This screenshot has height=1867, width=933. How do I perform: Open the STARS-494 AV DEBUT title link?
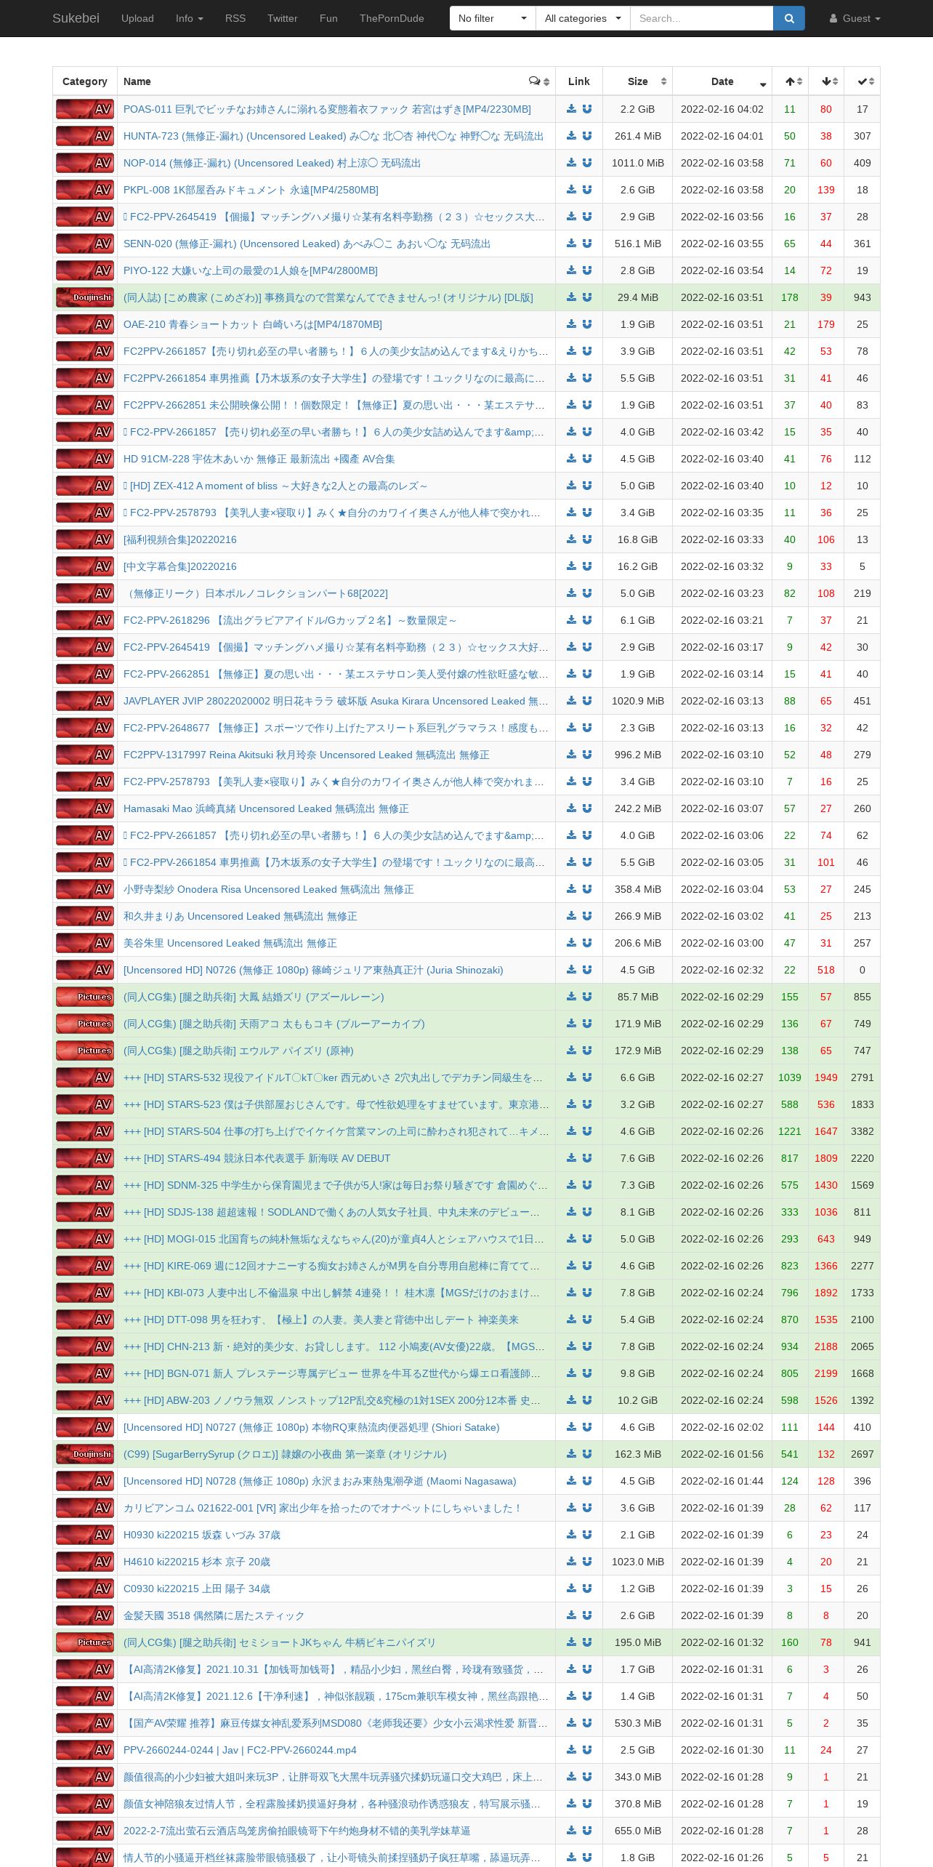point(257,1158)
